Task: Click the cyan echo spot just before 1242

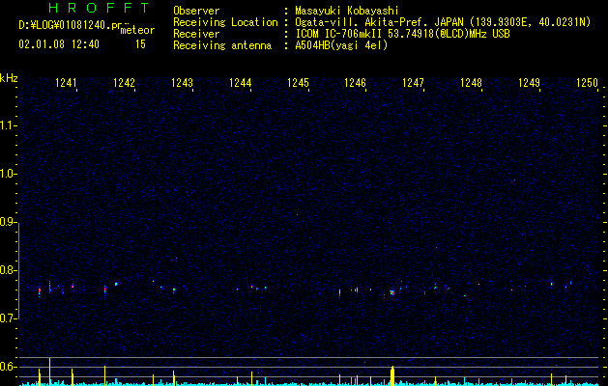Action: [x=116, y=284]
